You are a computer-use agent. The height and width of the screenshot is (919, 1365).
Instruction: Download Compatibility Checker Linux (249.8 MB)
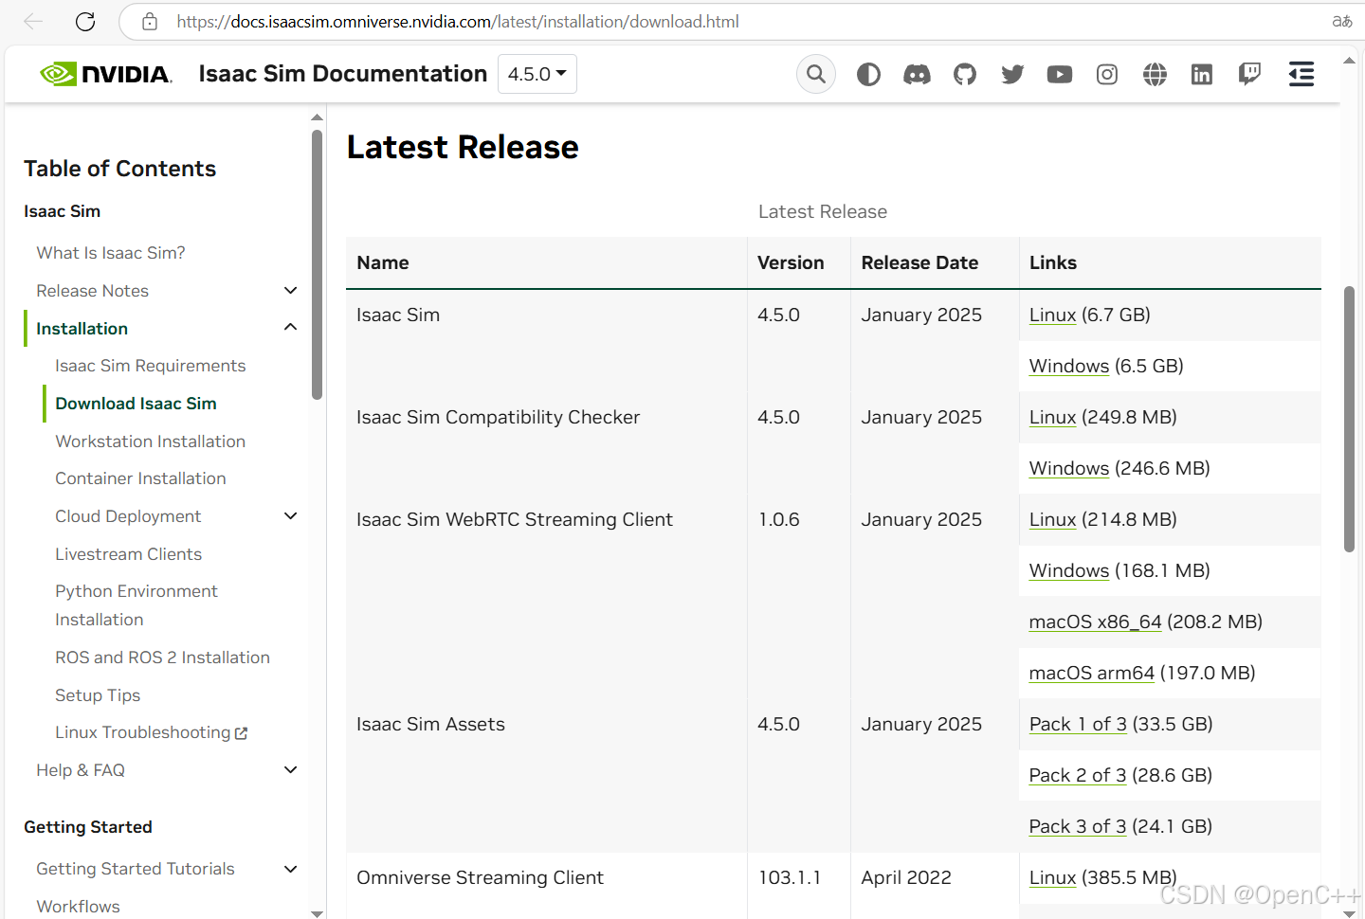pyautogui.click(x=1052, y=417)
